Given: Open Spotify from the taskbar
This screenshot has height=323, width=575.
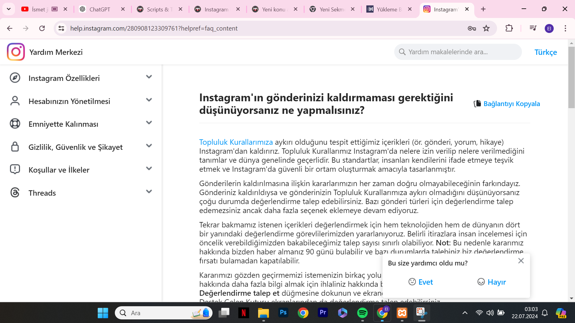Looking at the screenshot, I should coord(362,313).
